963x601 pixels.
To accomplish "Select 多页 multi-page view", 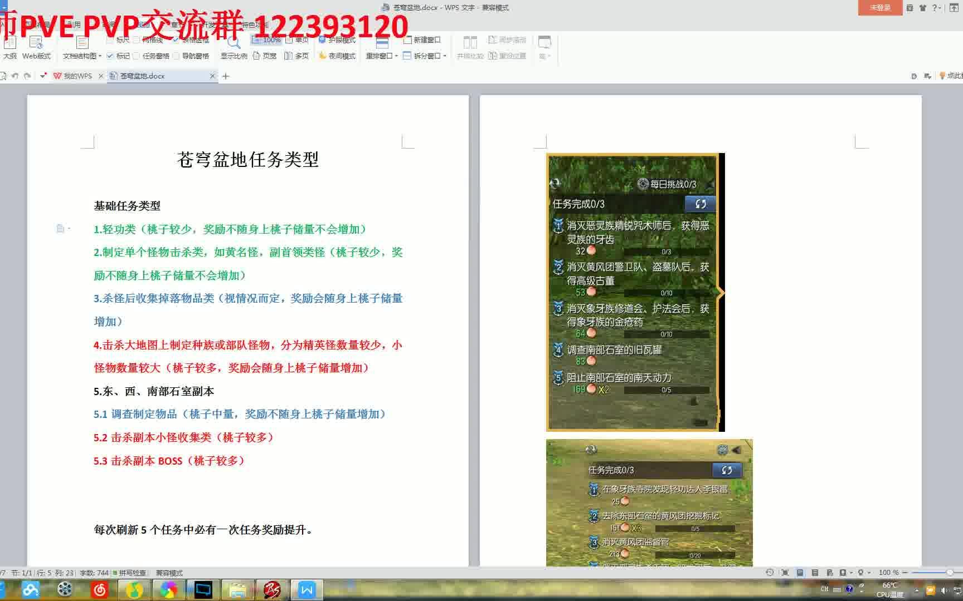I will [x=296, y=56].
